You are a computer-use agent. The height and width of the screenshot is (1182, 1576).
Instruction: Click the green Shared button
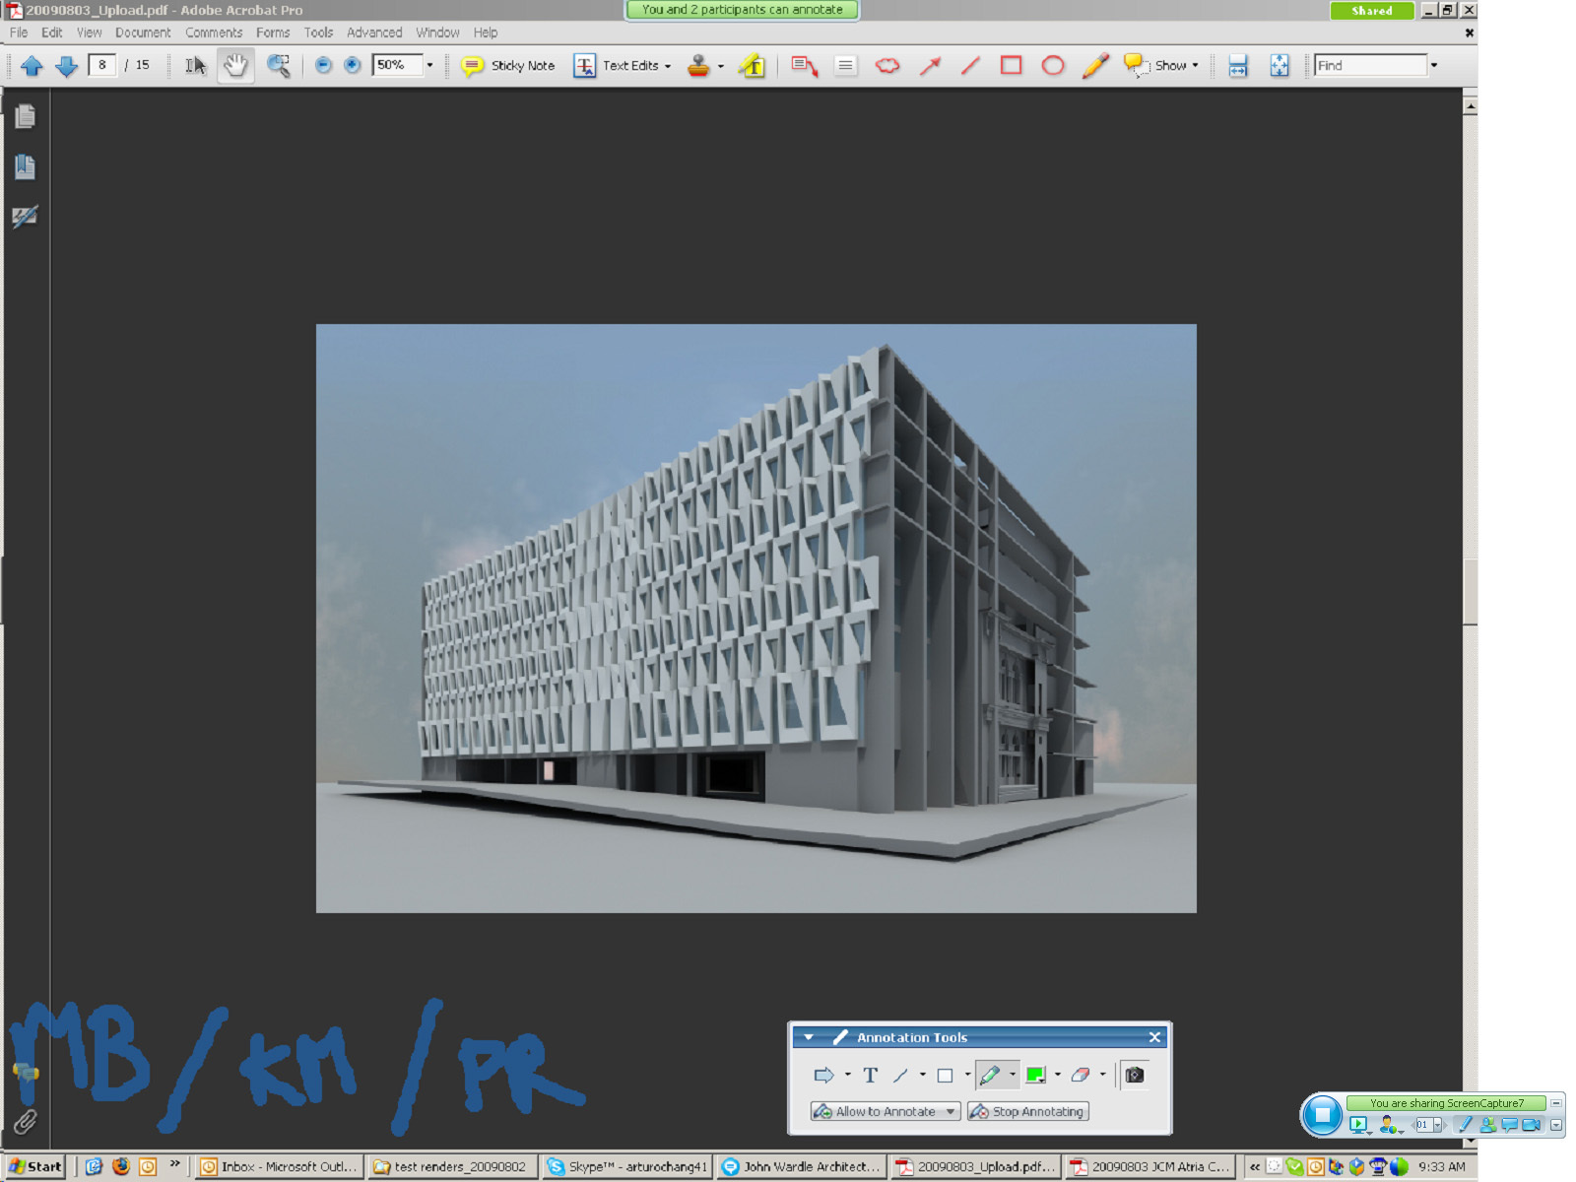click(x=1372, y=11)
